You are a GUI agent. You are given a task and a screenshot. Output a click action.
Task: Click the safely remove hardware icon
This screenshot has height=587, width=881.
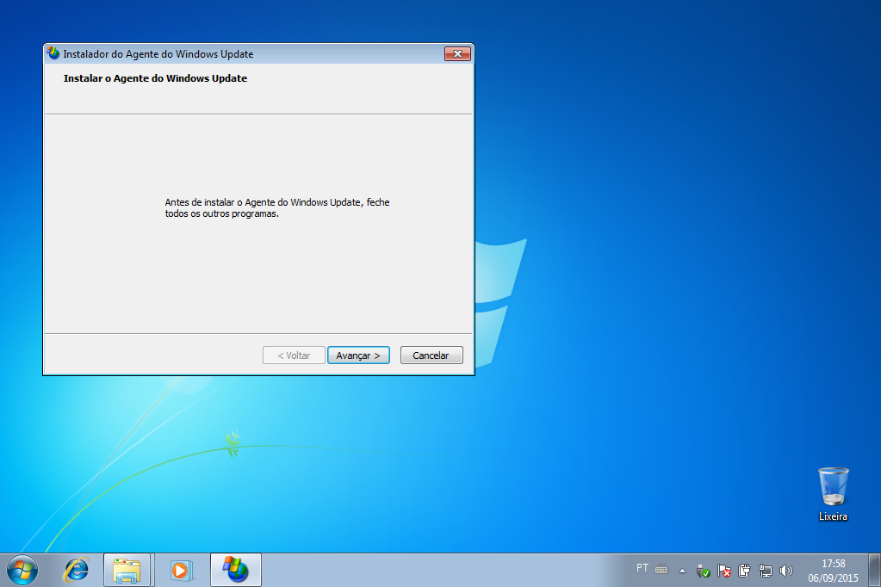(703, 571)
